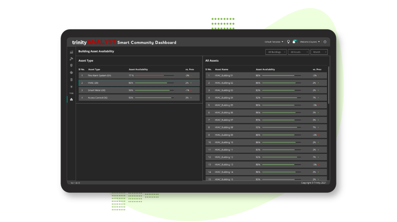Click the HVAC_Building 14 row
The height and width of the screenshot is (222, 397).
(266, 172)
